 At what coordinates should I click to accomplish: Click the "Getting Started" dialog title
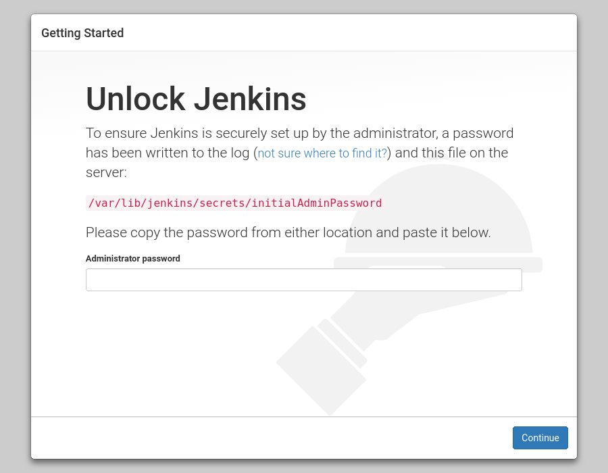coord(82,33)
